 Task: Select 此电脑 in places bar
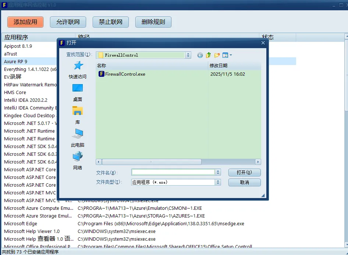click(78, 139)
